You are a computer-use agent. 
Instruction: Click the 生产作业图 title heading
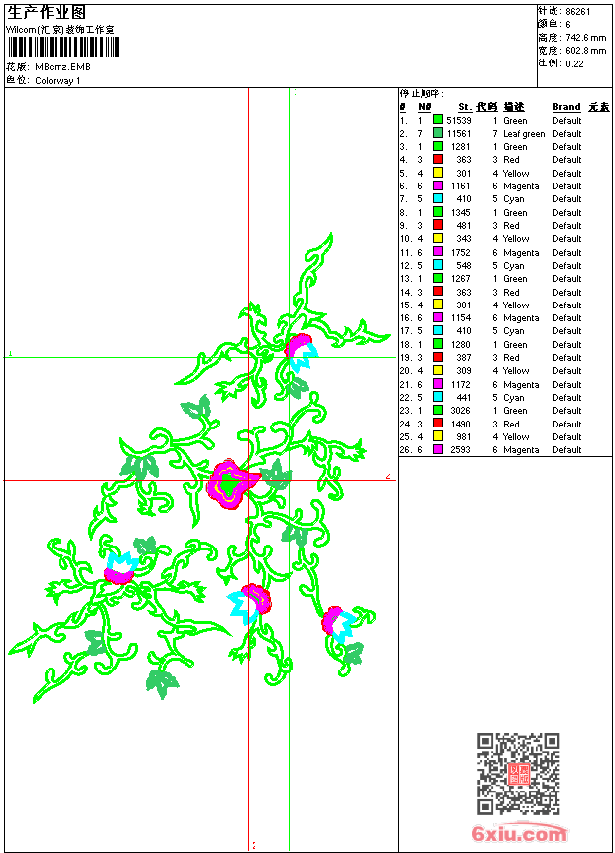[x=47, y=13]
